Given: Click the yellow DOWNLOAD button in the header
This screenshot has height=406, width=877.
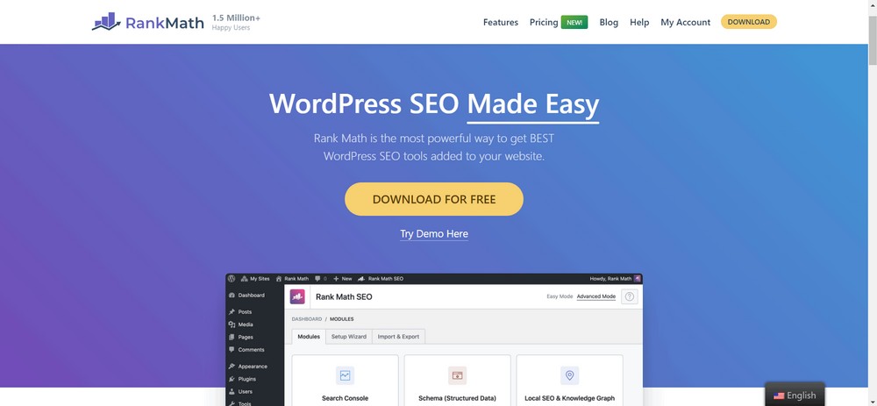Looking at the screenshot, I should tap(748, 22).
